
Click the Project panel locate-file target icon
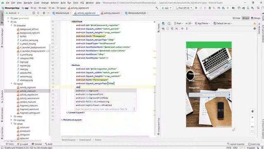[x=34, y=13]
